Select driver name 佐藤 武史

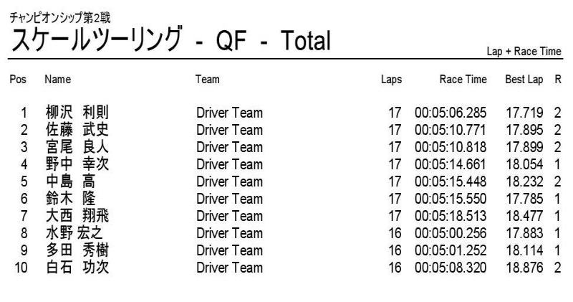(x=77, y=130)
